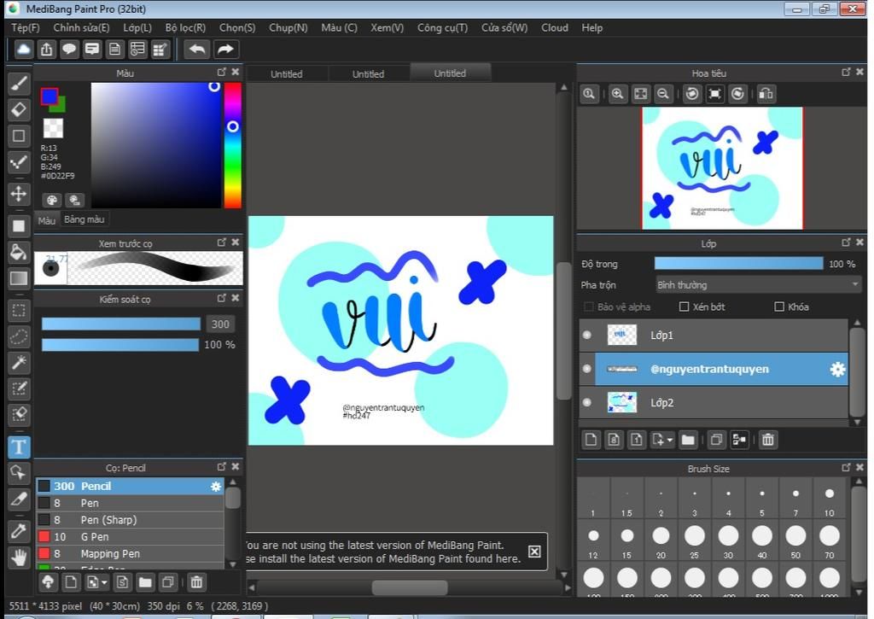Open the add-brush dropdown arrow
The width and height of the screenshot is (874, 619).
coord(104,583)
